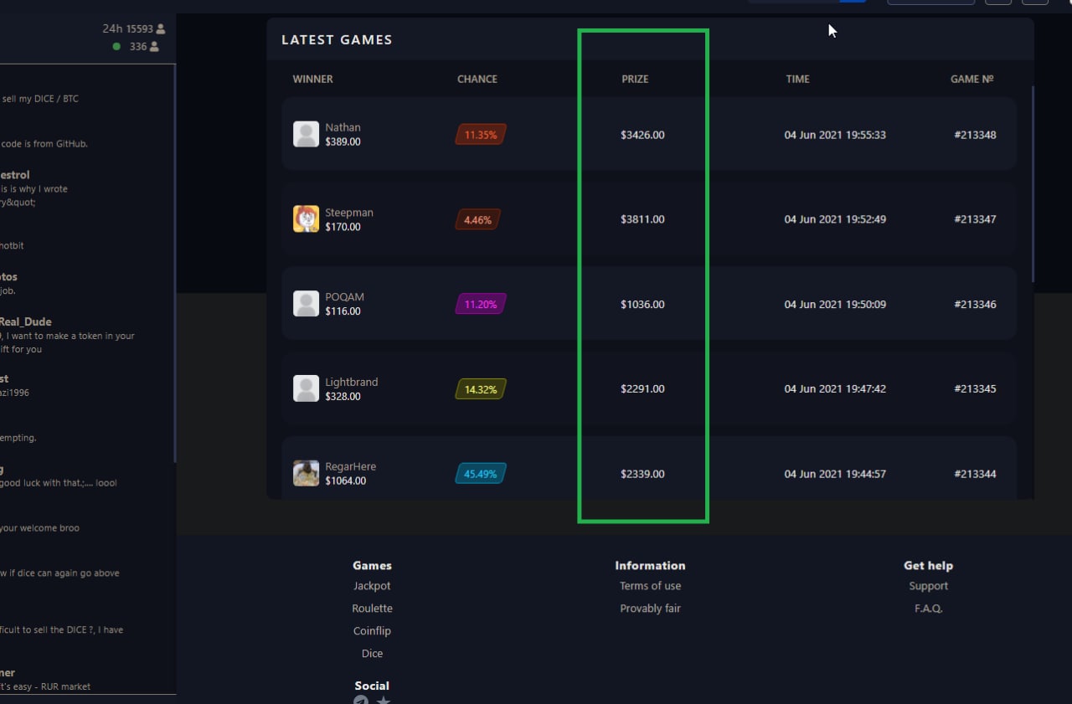This screenshot has height=704, width=1072.
Task: Click the star social icon in footer
Action: click(384, 701)
